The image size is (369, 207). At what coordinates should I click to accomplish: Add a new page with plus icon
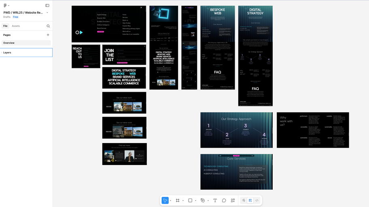(48, 35)
